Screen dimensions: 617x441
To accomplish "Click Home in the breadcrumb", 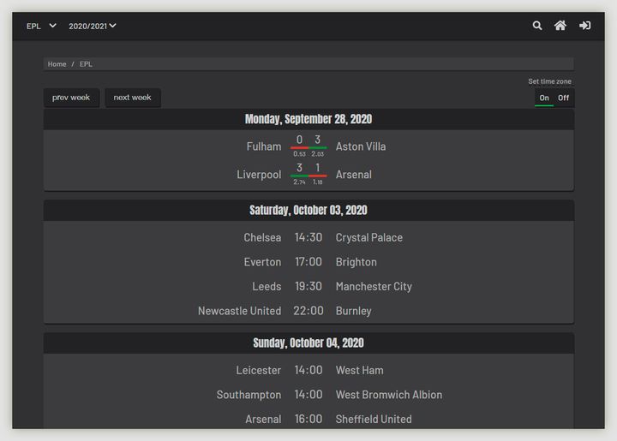I will (57, 64).
